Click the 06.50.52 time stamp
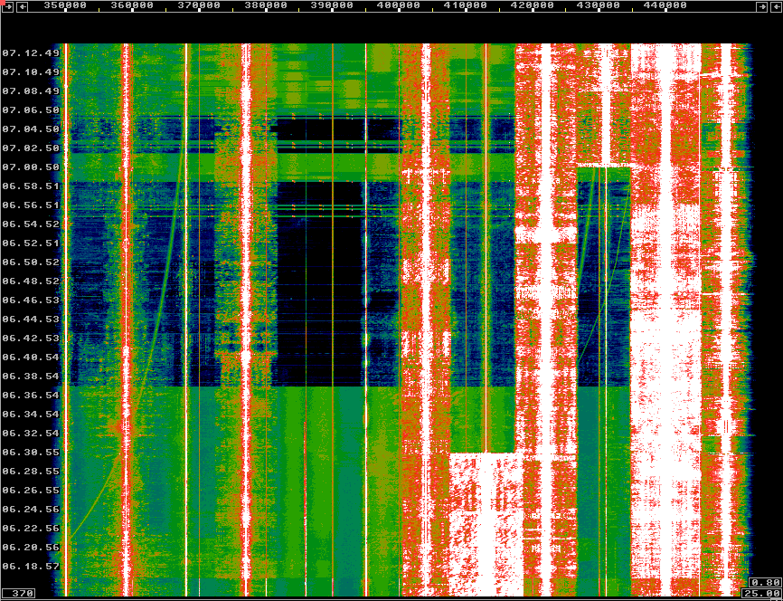783x601 pixels. 31,262
